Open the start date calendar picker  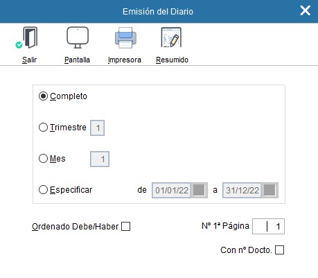(x=199, y=190)
